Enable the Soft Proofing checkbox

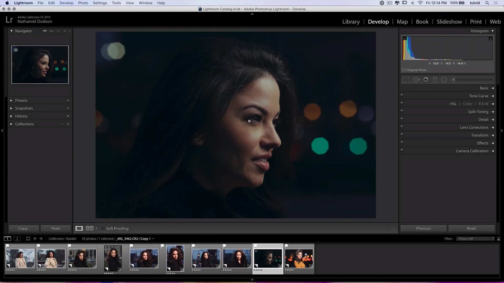103,229
